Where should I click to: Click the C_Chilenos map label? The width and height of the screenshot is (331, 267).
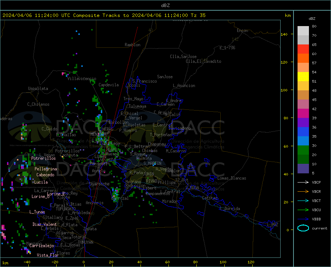pos(38,104)
